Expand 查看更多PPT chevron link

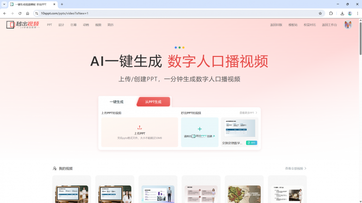[248, 112]
